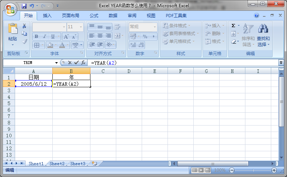Toggle Underline formatting
287x177 pixels.
(x=53, y=36)
